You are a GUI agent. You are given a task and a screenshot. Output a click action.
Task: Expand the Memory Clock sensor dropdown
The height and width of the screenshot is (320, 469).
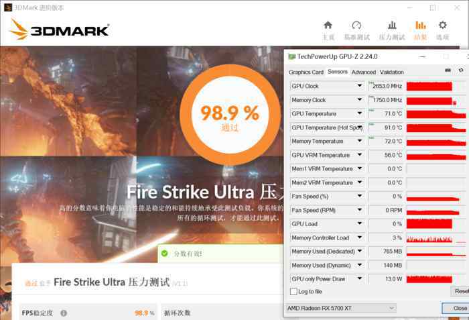[x=360, y=99]
